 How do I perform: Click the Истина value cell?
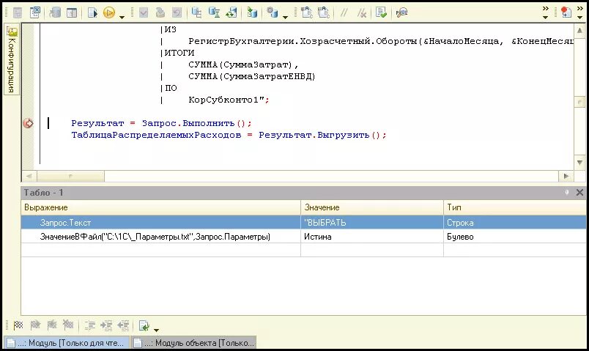[372, 237]
